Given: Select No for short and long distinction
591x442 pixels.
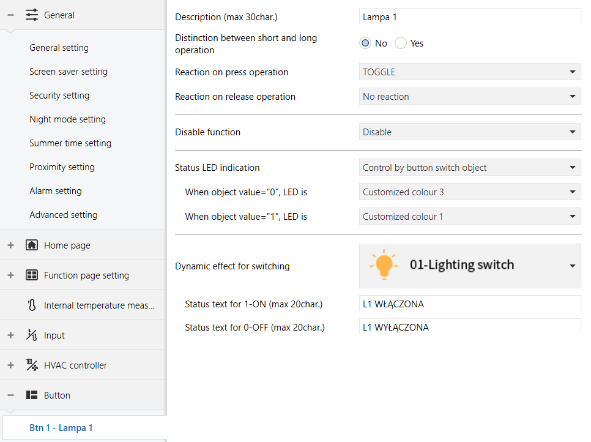Looking at the screenshot, I should click(x=365, y=43).
